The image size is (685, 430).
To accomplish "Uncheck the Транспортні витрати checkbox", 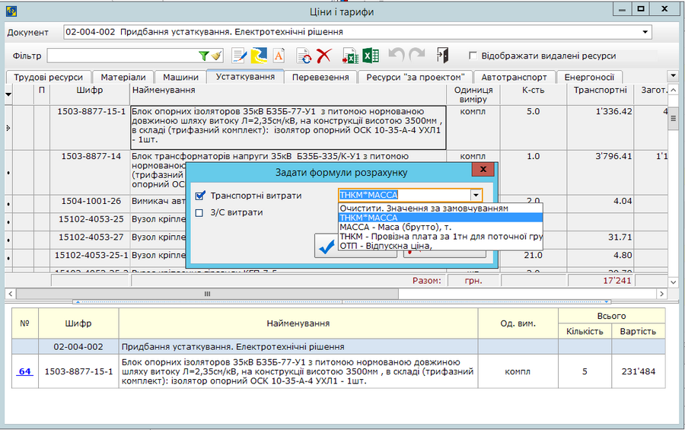I will point(200,196).
